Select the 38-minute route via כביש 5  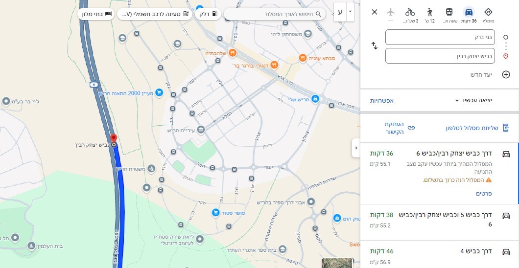click(440, 222)
